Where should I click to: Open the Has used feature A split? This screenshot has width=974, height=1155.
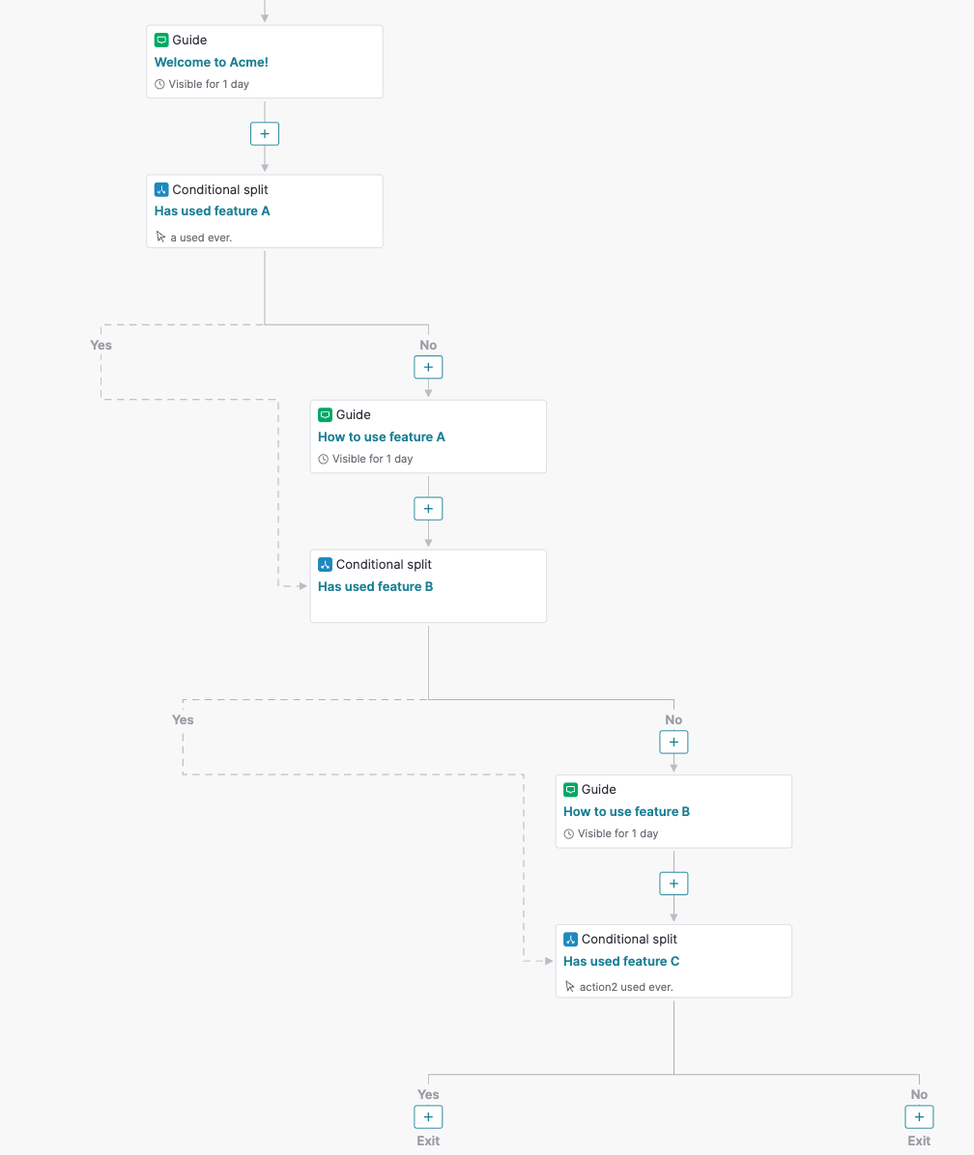click(x=264, y=211)
